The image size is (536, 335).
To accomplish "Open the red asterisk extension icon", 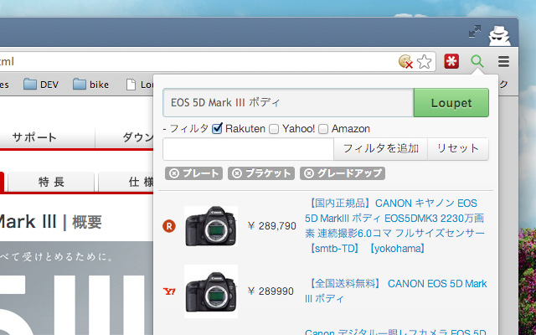I will point(451,61).
